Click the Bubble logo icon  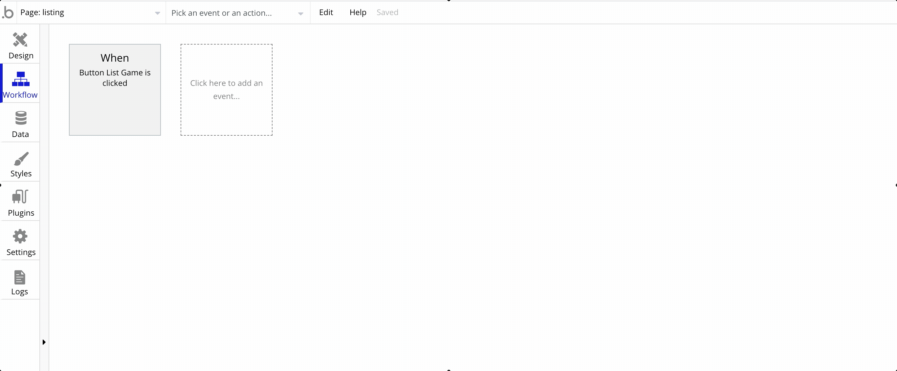8,12
